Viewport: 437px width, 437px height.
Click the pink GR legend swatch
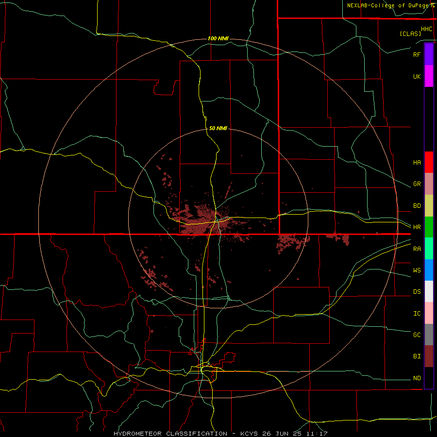click(429, 184)
